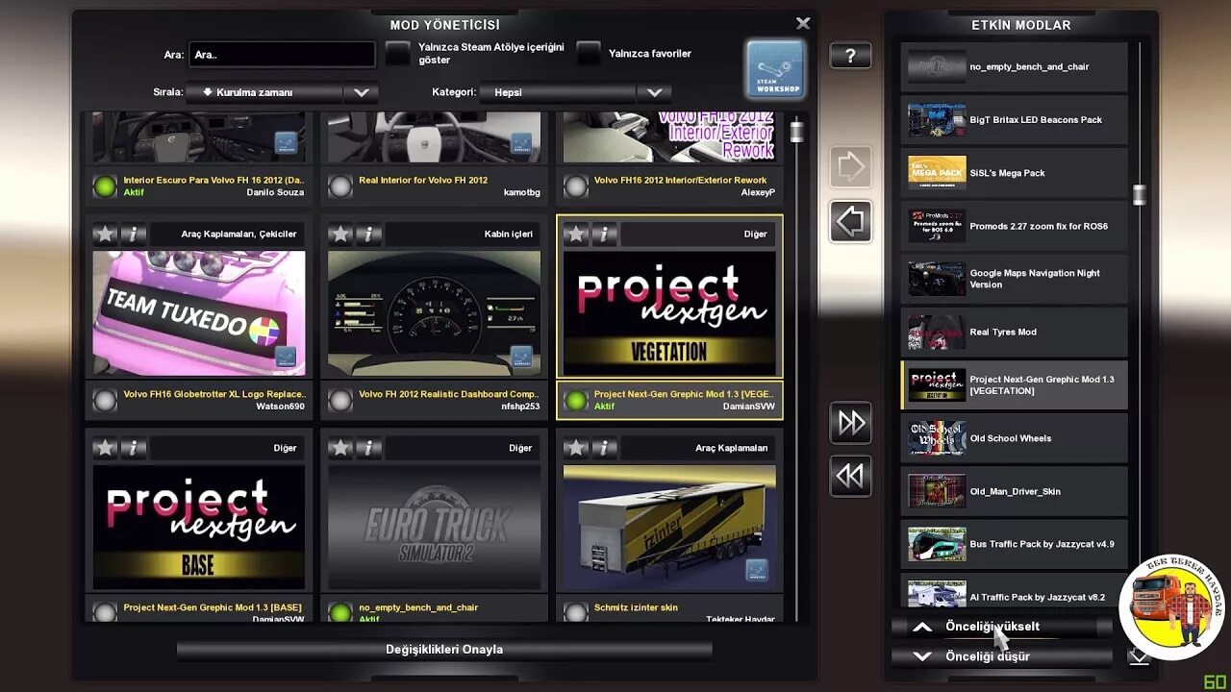
Task: Select 'Old_Man_Driver_Skin' in active mods
Action: 1015,491
